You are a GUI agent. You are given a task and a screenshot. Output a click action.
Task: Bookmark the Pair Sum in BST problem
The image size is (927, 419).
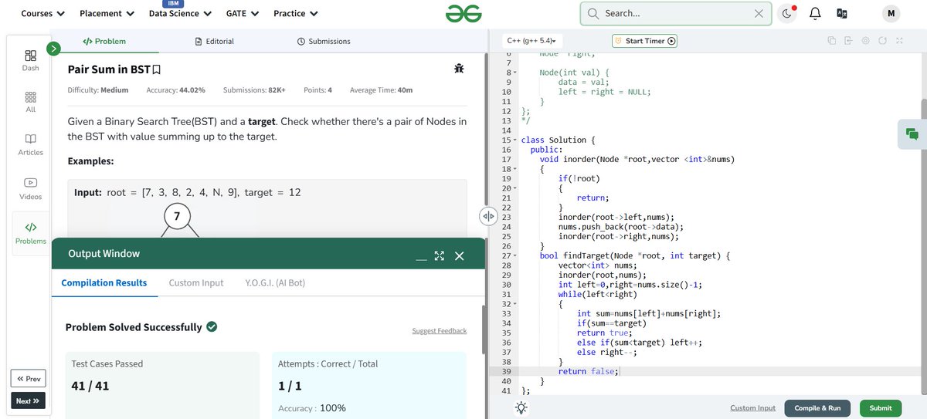(157, 69)
